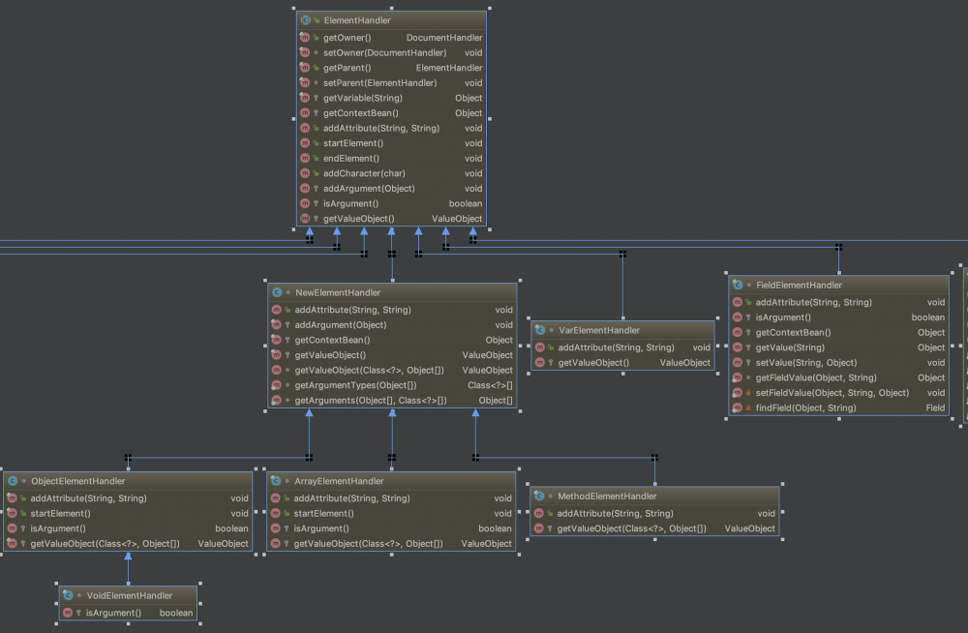Screen dimensions: 968x633
Task: Select addArgument(Object) in NewElementHandler
Action: coord(340,325)
